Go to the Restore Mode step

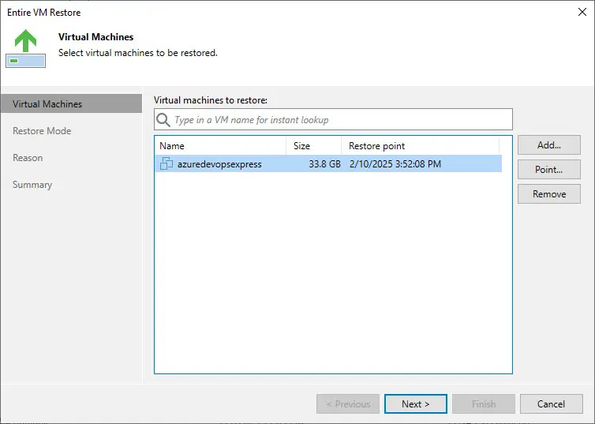pos(42,131)
